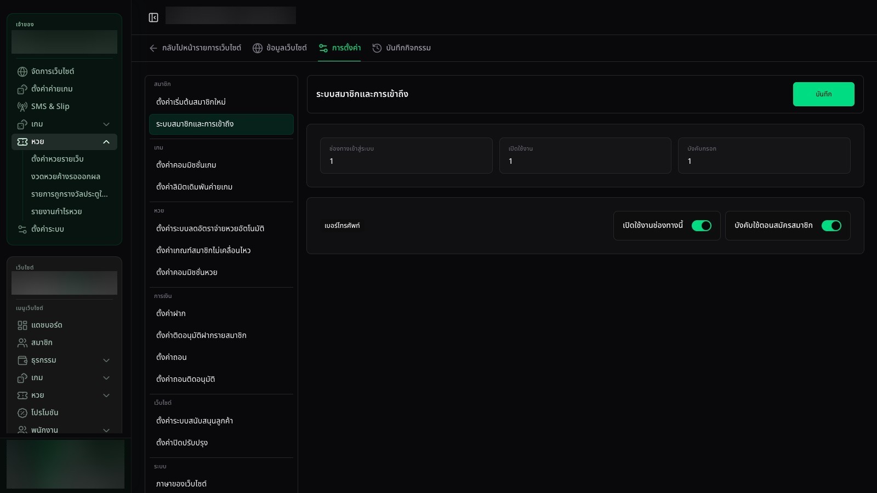Expand the ธุรกรรม menu chevron
The height and width of the screenshot is (493, 877).
(x=106, y=360)
